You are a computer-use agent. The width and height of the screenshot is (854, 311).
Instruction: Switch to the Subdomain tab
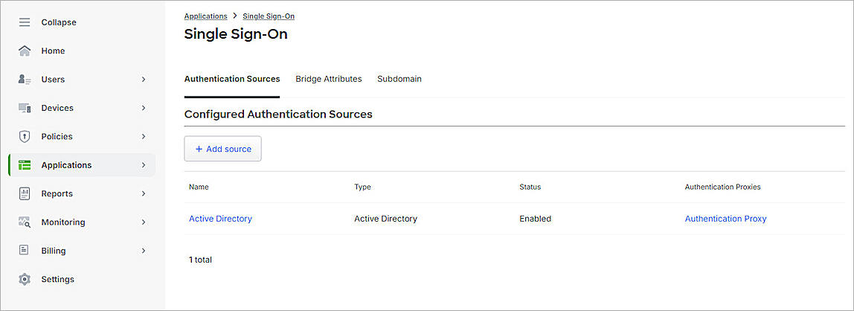pos(399,79)
